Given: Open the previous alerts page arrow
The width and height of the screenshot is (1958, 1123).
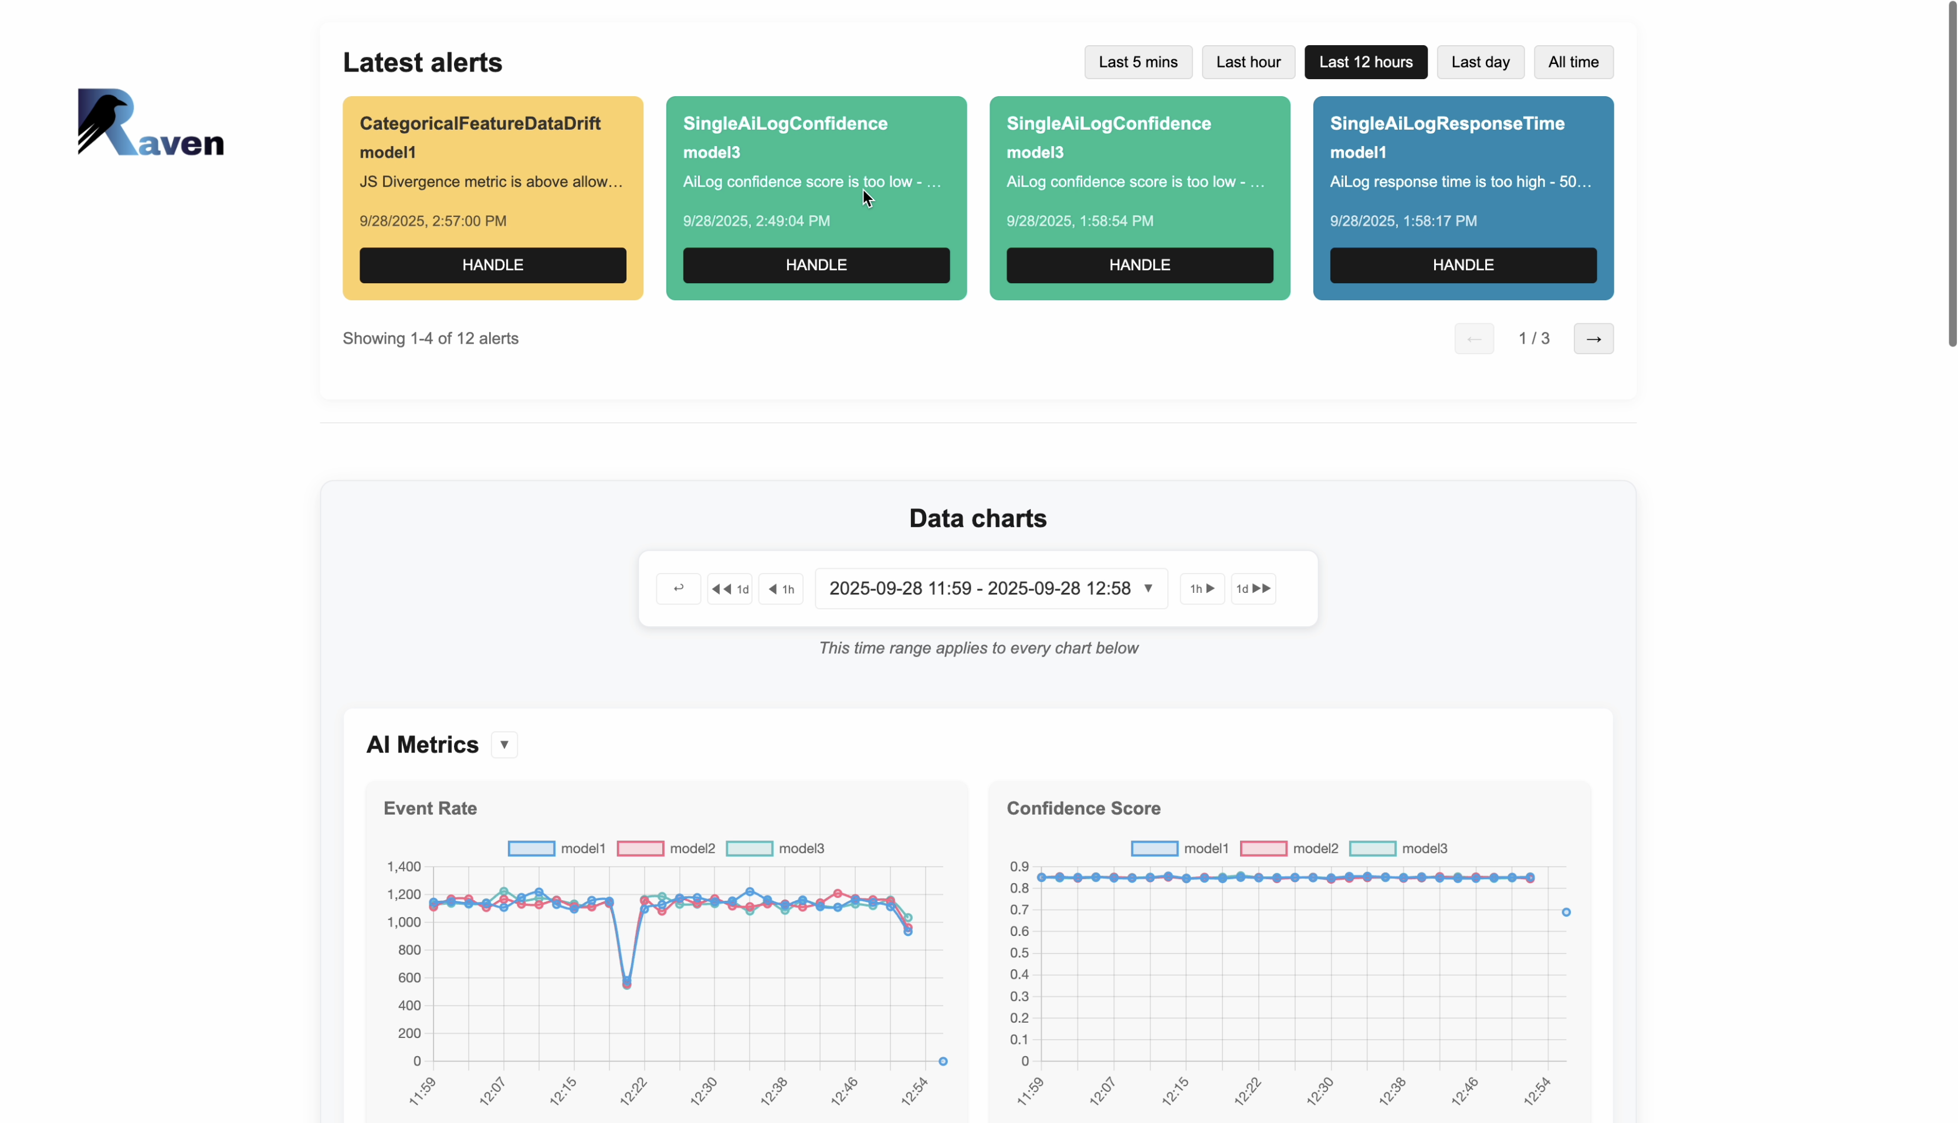Looking at the screenshot, I should [1474, 338].
